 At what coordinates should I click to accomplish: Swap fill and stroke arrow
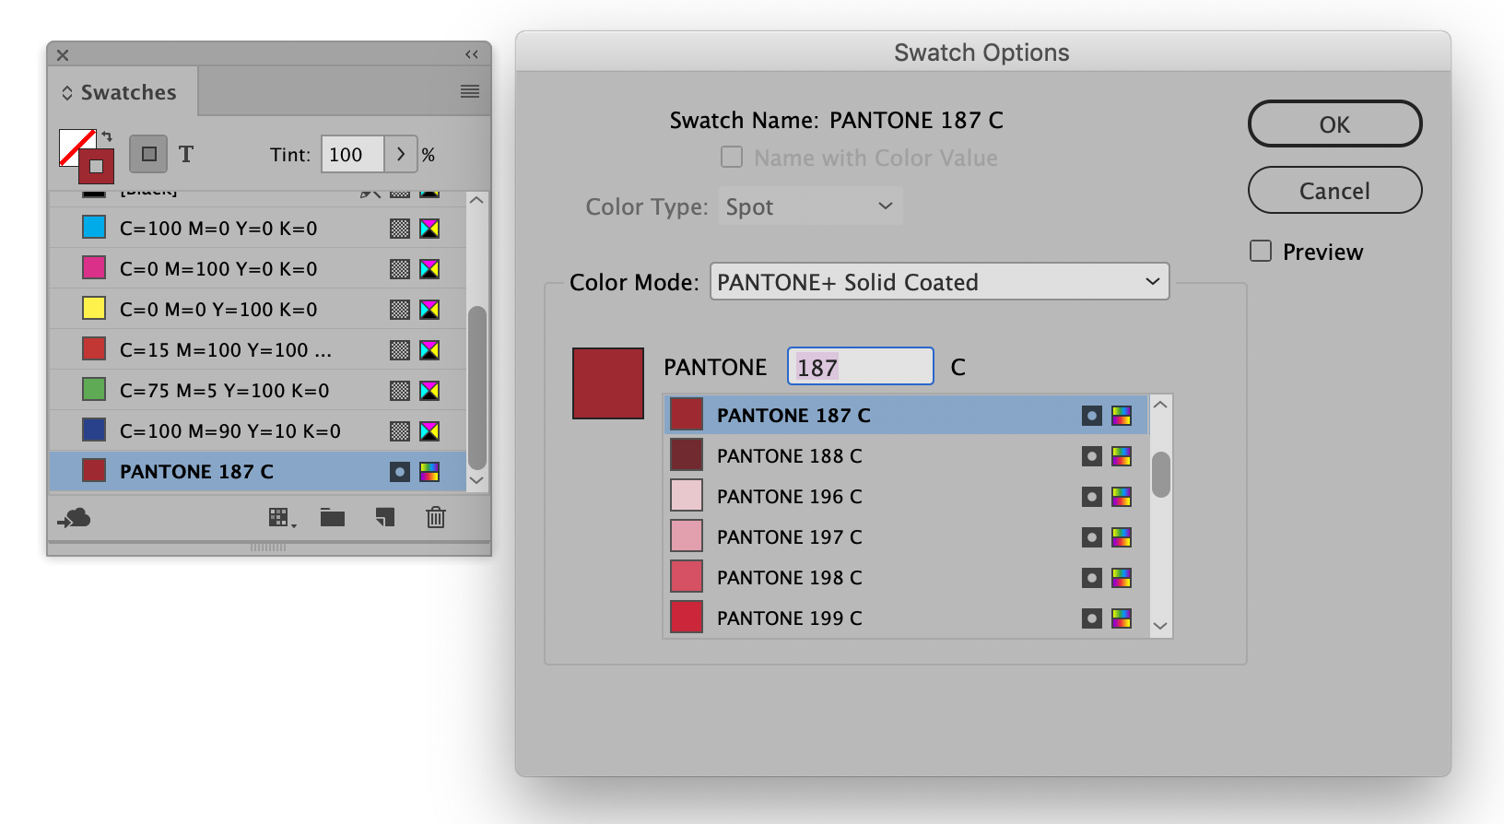[106, 135]
